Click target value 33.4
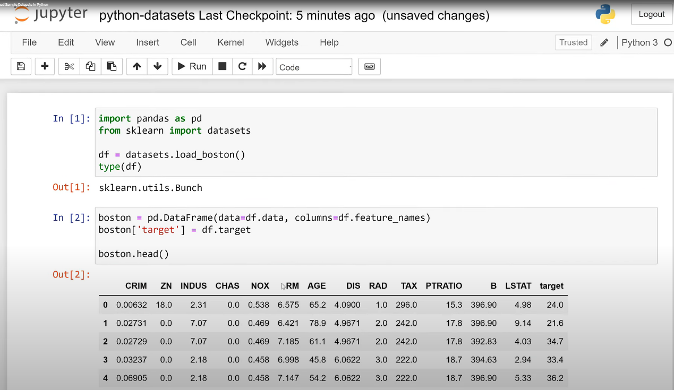 555,360
